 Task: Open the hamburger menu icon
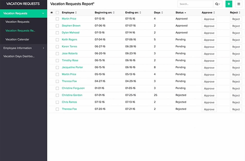(x=239, y=4)
